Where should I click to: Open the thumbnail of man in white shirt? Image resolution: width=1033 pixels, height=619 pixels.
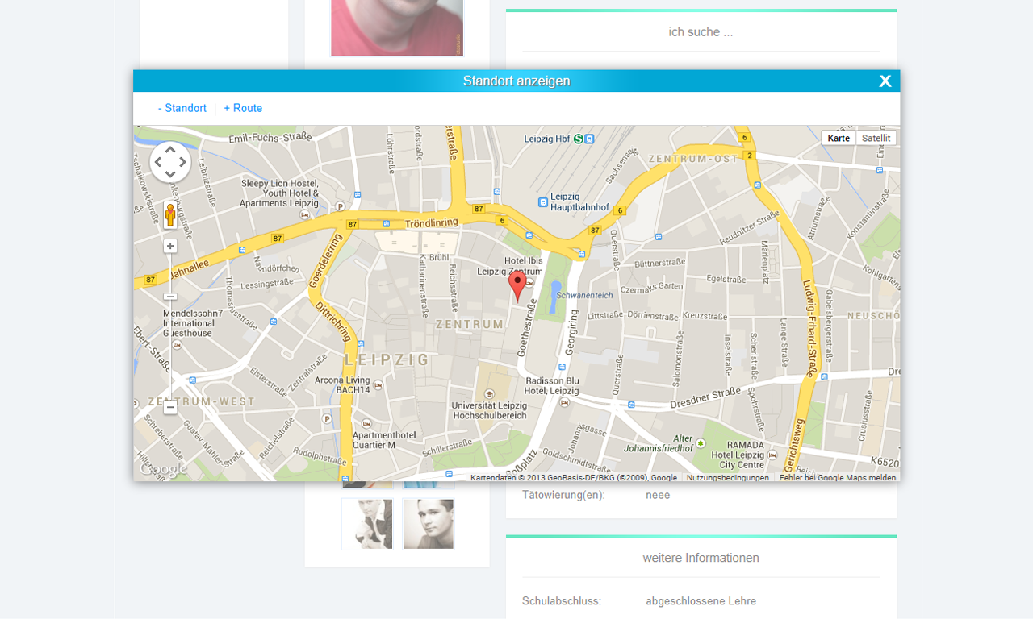(367, 524)
